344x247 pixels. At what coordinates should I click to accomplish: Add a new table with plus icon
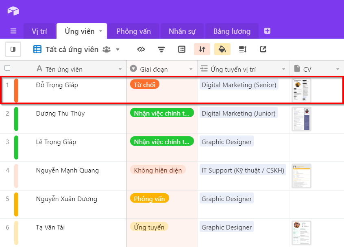click(x=267, y=31)
